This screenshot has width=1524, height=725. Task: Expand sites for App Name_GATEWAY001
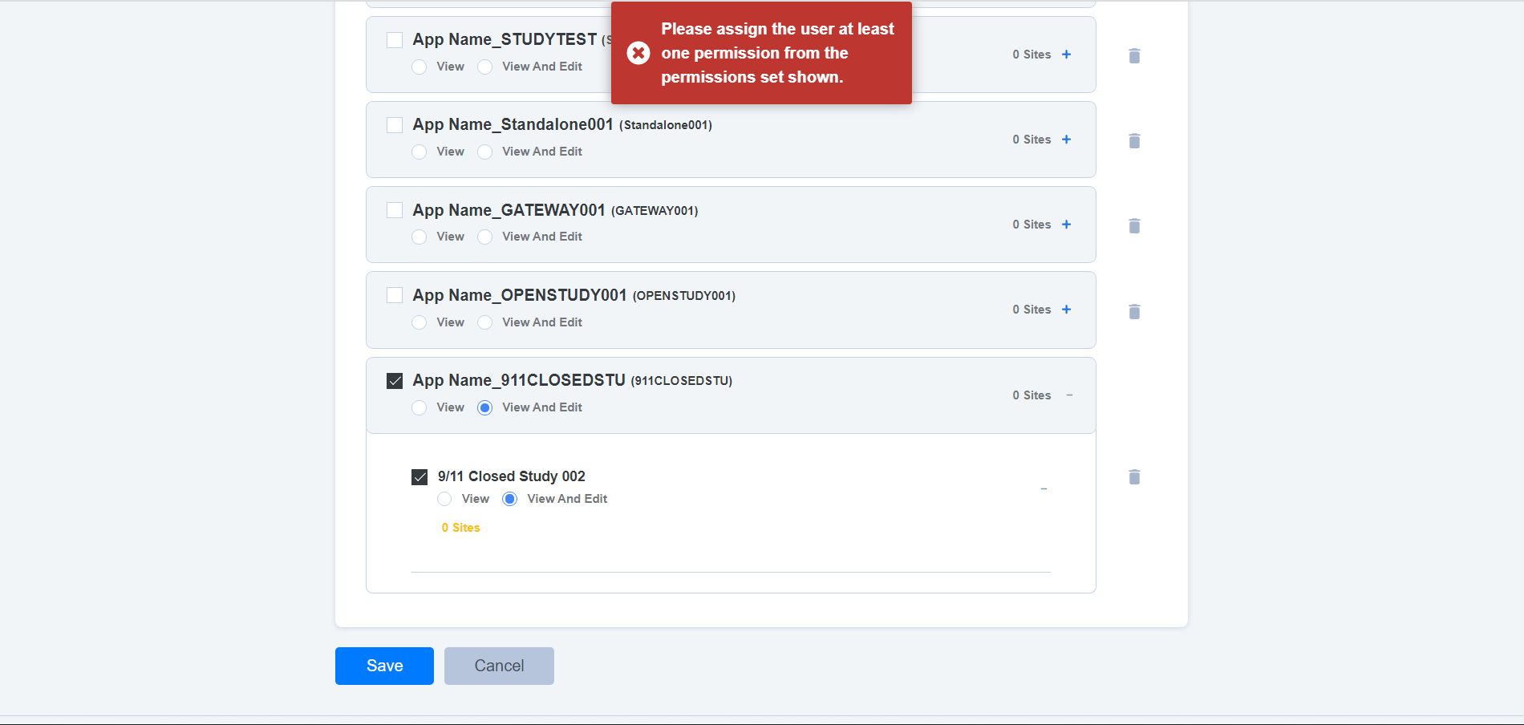[x=1066, y=225]
